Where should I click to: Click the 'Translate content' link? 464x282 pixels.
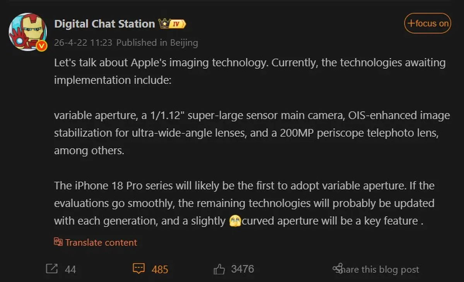[101, 242]
